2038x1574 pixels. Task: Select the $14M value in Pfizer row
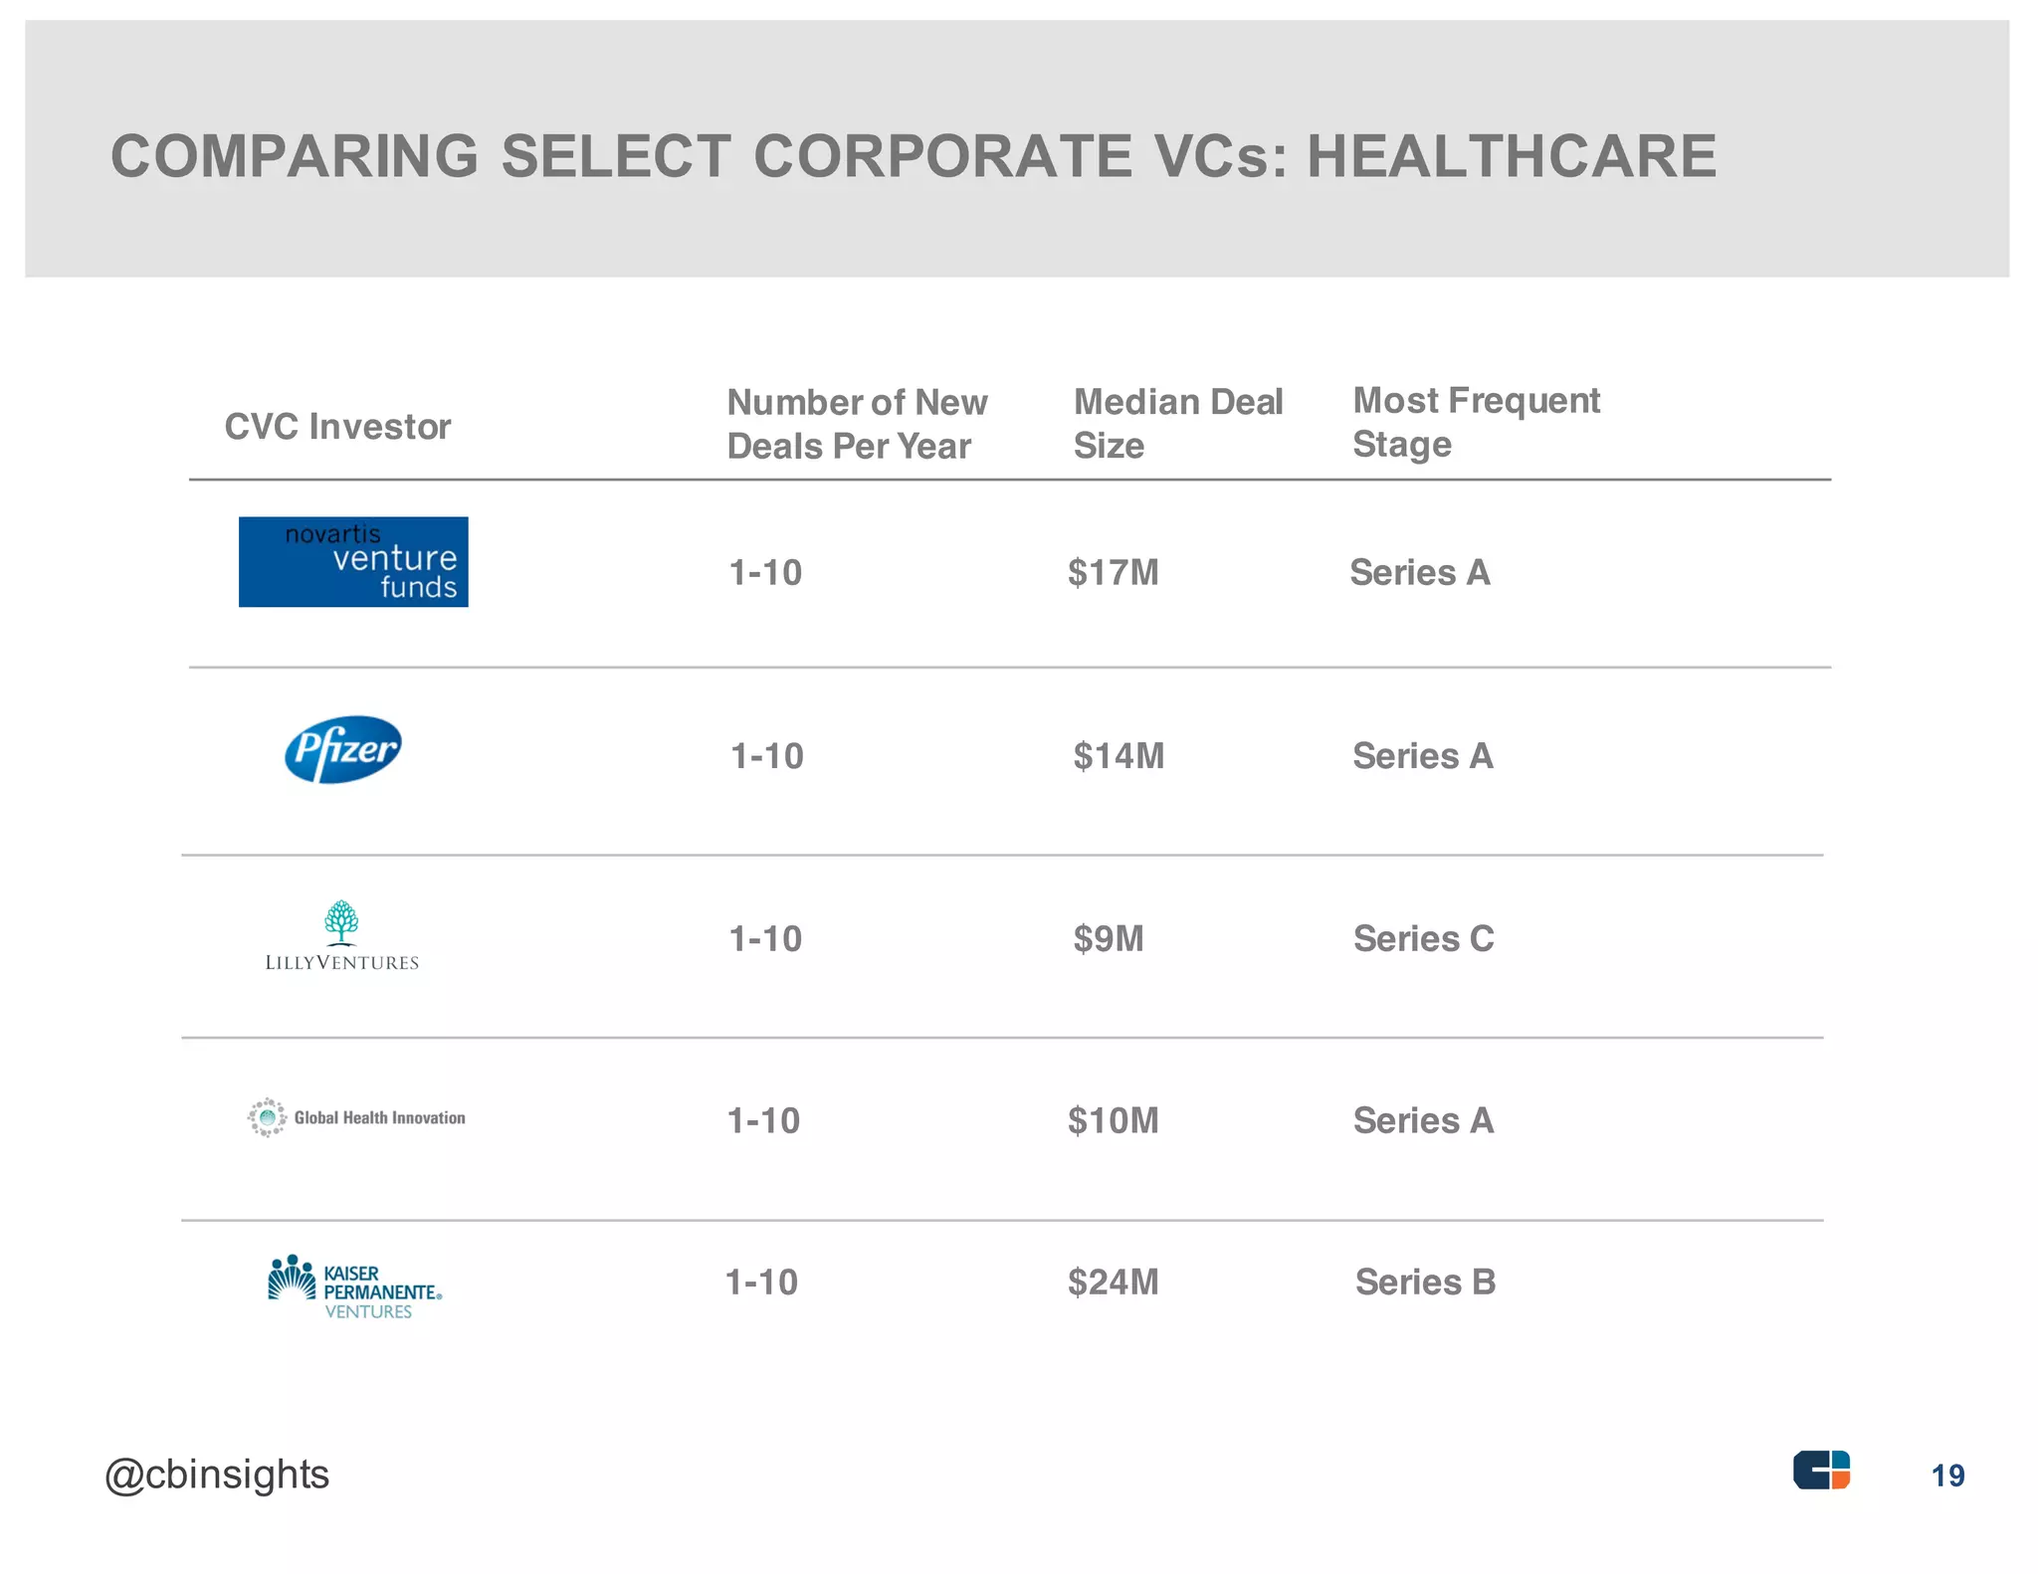[x=1119, y=756]
